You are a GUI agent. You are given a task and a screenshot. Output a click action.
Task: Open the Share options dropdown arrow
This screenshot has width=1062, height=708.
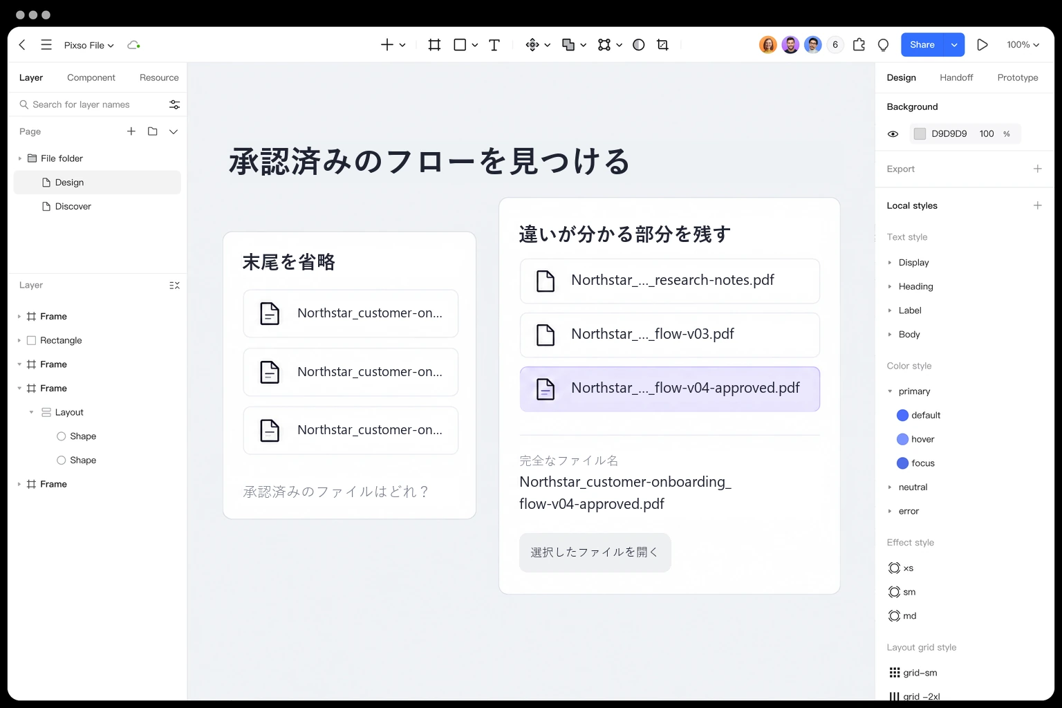point(954,45)
